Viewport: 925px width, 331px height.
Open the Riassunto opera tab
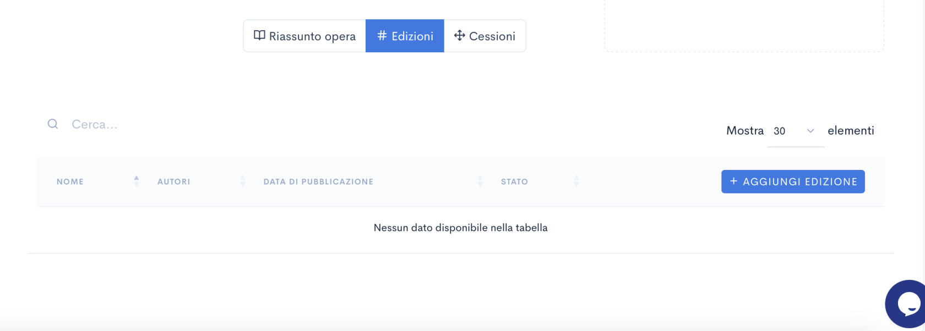(304, 36)
